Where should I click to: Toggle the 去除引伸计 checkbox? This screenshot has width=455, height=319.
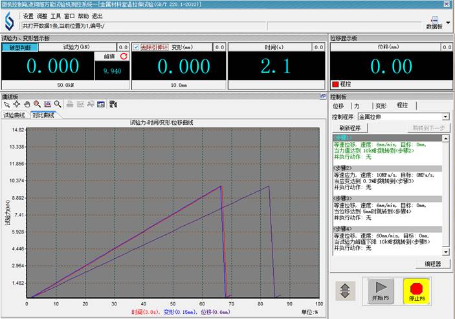click(x=136, y=47)
